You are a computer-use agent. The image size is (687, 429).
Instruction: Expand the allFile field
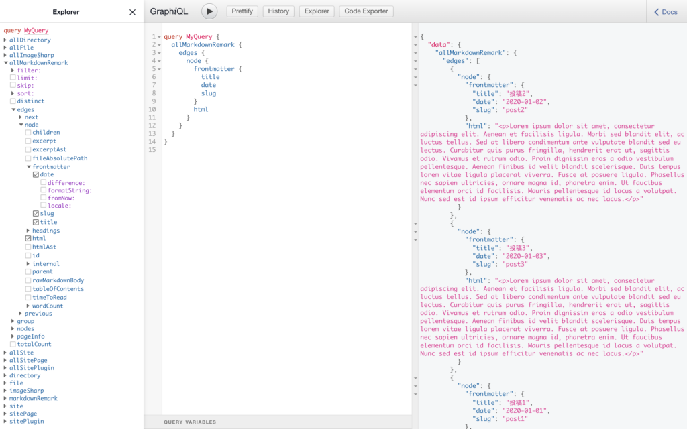(x=5, y=48)
